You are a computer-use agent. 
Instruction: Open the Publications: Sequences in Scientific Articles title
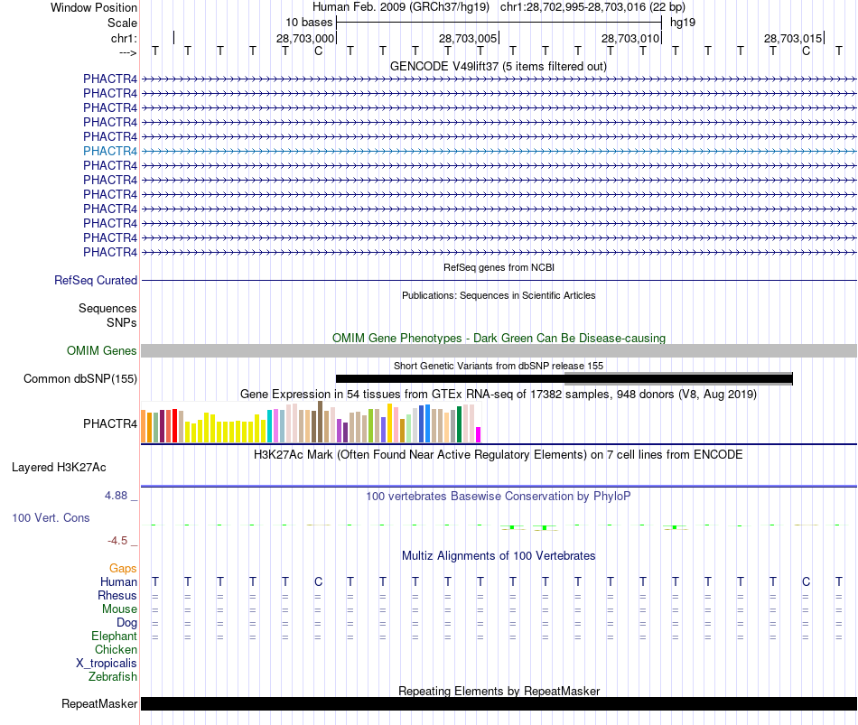(499, 295)
